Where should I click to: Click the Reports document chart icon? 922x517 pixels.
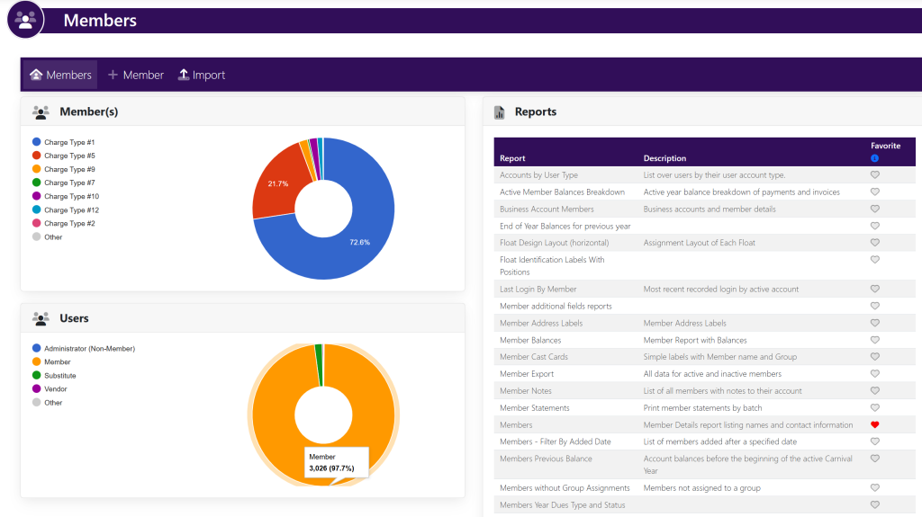point(500,112)
